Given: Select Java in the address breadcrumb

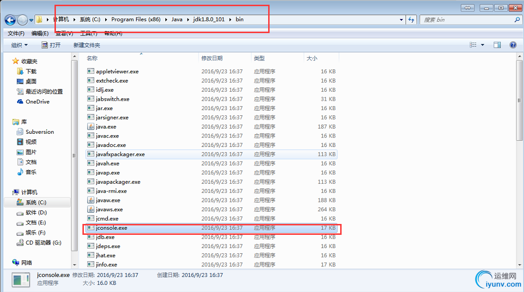Looking at the screenshot, I should (177, 19).
